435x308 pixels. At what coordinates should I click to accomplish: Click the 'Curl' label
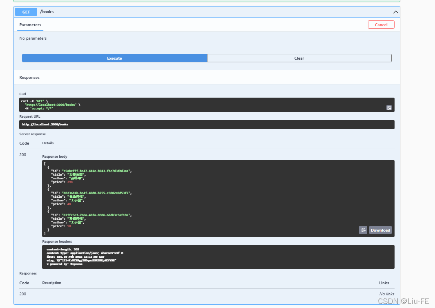(x=23, y=94)
